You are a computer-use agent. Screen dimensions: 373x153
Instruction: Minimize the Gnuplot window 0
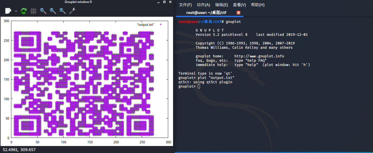[x=158, y=2]
